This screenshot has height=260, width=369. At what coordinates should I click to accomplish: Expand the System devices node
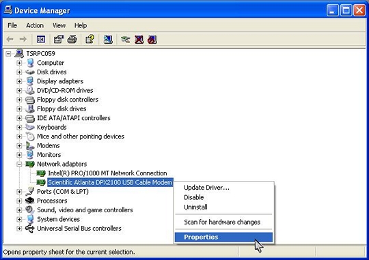coord(19,219)
